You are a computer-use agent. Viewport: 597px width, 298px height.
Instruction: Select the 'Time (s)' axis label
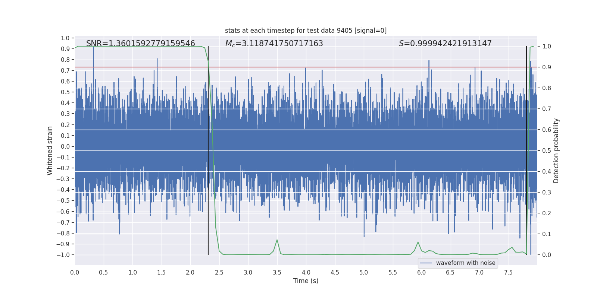pos(306,281)
